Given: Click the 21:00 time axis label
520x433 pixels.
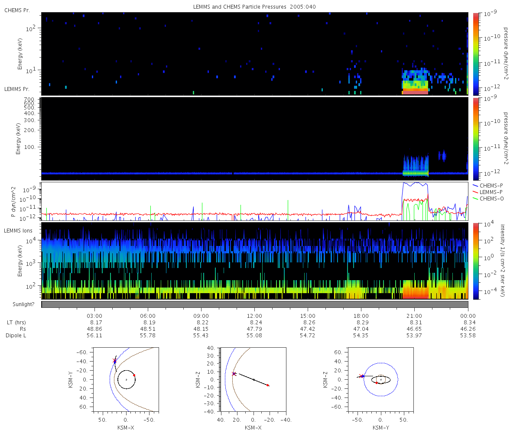Looking at the screenshot, I should click(x=415, y=316).
